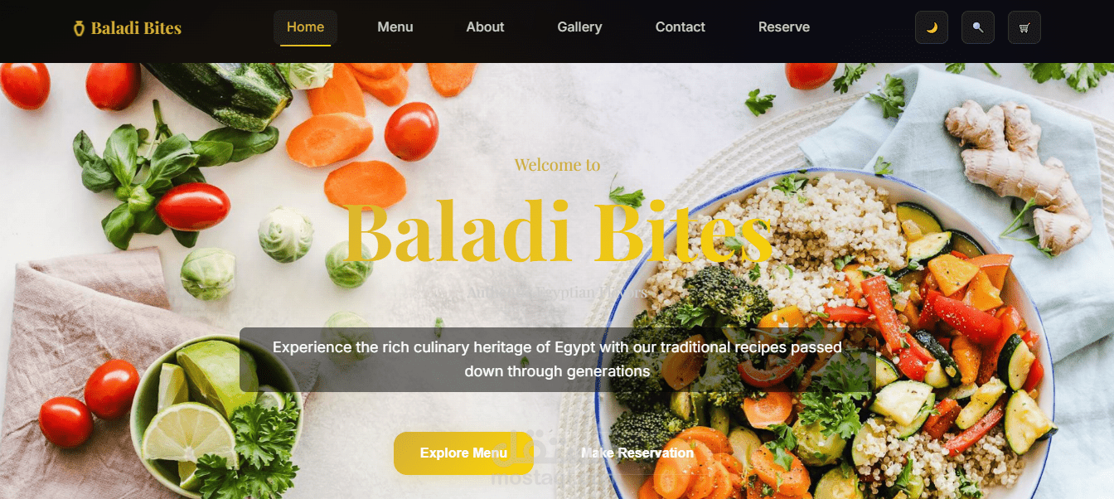The width and height of the screenshot is (1114, 499).
Task: Open the Menu nav link
Action: 395,27
